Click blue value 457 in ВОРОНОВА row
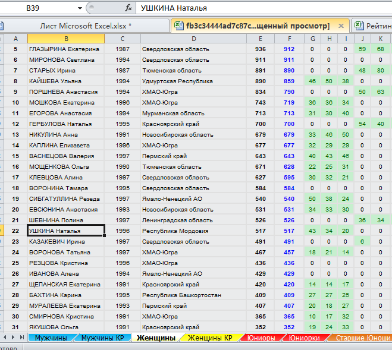 [x=289, y=253]
